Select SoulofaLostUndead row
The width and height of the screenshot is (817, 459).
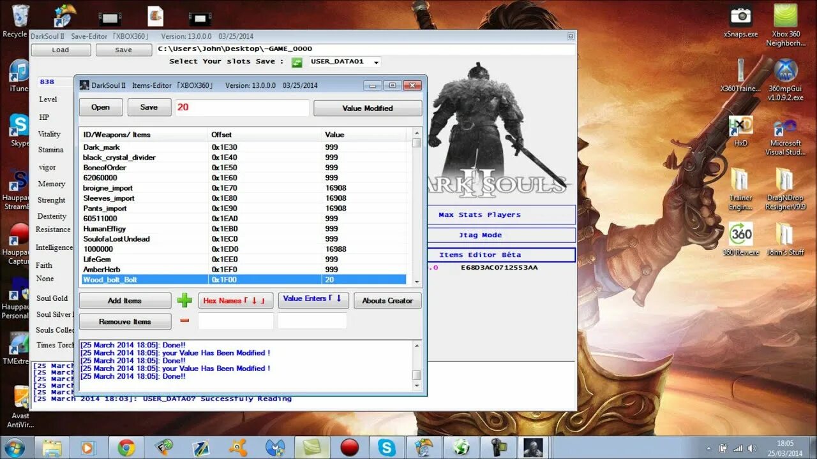coord(243,239)
